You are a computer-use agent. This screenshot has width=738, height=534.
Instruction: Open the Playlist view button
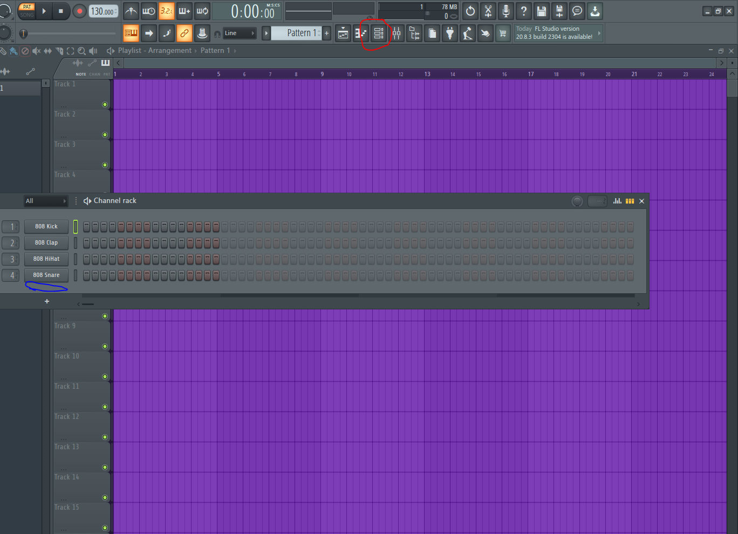[x=343, y=33]
